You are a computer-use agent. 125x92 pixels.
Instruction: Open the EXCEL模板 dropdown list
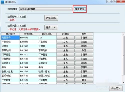click(46, 9)
